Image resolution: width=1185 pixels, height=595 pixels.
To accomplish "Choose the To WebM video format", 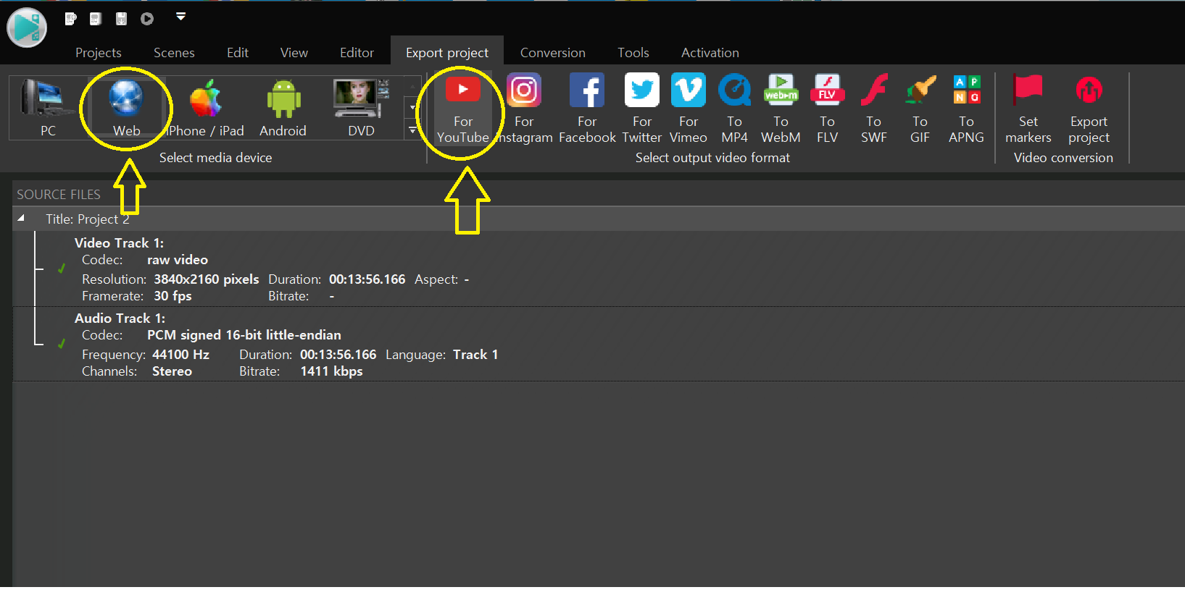I will (781, 108).
